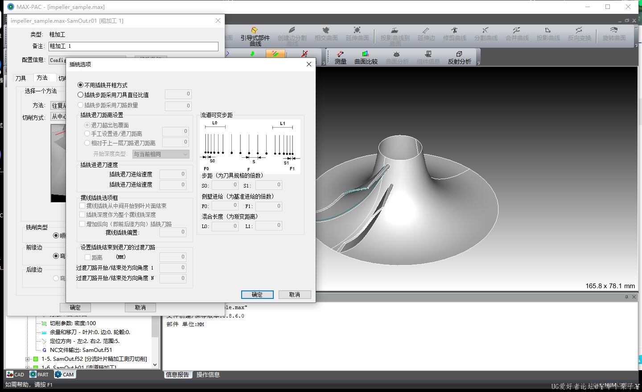Viewport: 642px width, 392px height.
Task: Open the 方法 dropdown in roughing dialog
Action: tap(58, 106)
